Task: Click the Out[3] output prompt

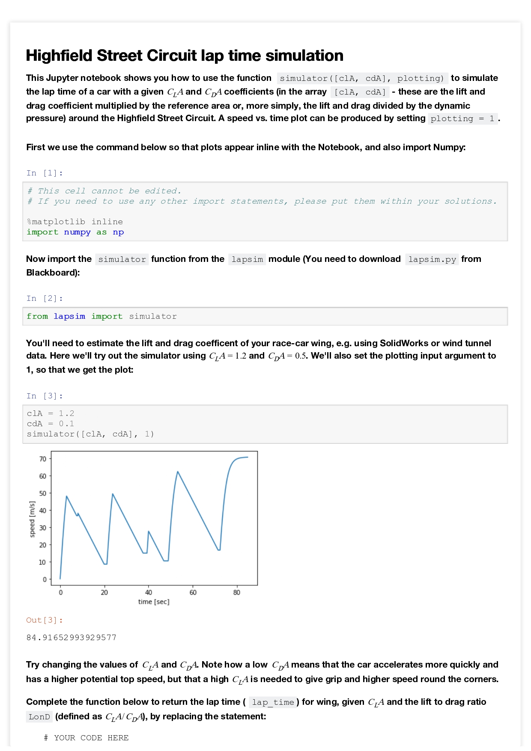Action: coord(45,620)
